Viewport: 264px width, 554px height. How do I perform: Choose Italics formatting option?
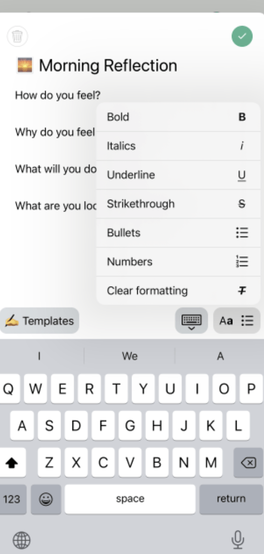178,146
